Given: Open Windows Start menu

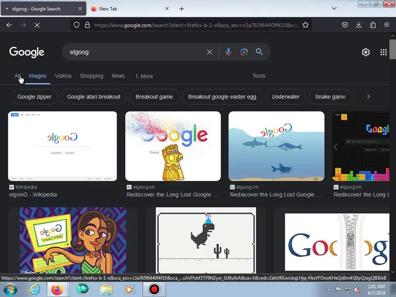Looking at the screenshot, I should tap(10, 289).
